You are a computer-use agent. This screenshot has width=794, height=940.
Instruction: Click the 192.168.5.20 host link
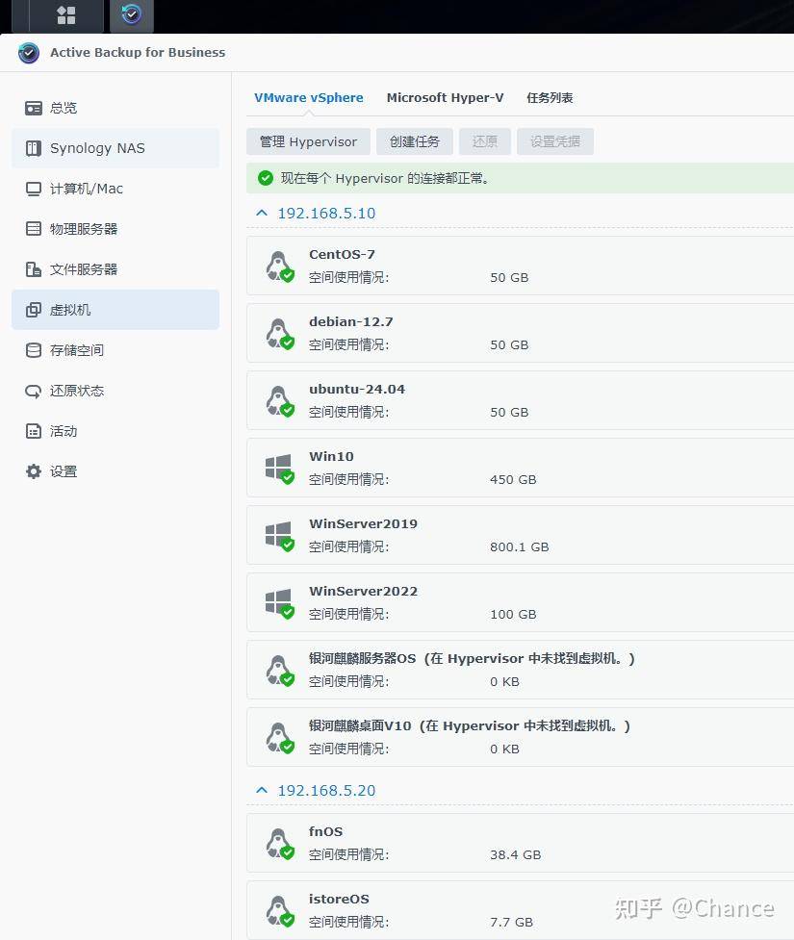pos(326,791)
